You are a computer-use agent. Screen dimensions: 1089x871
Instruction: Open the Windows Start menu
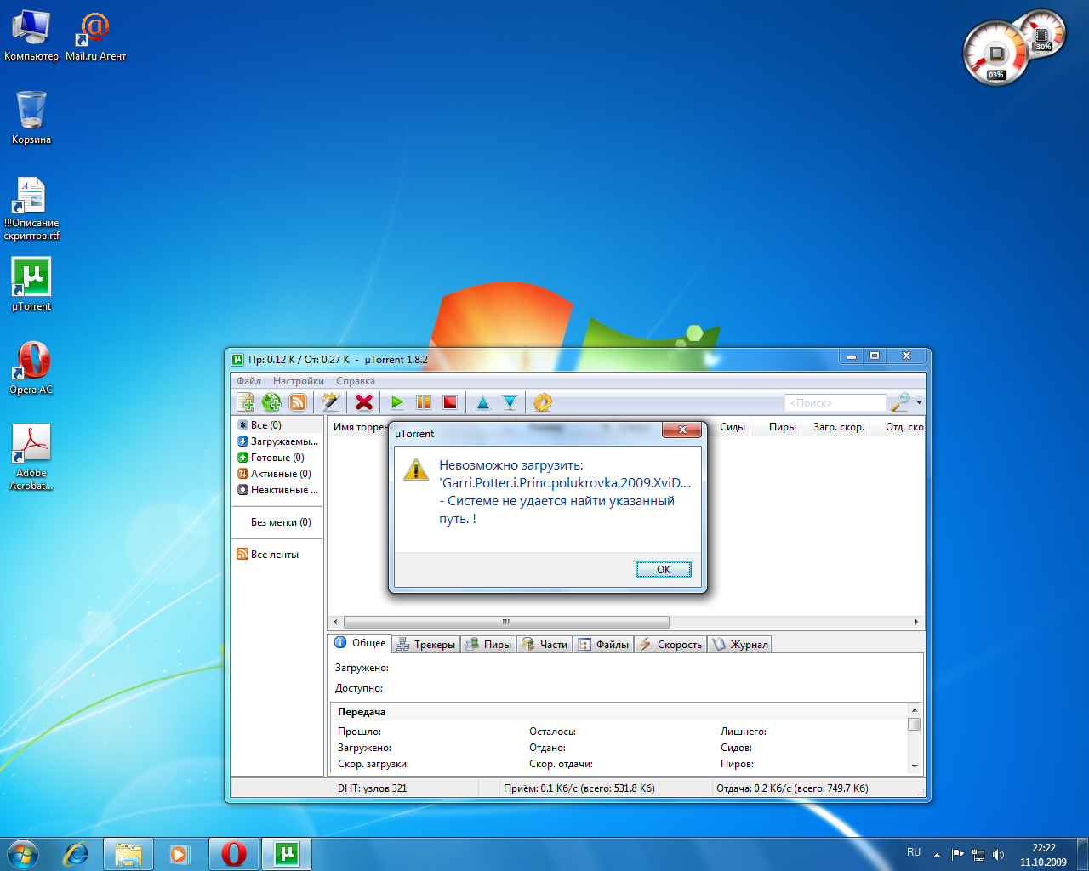click(23, 854)
